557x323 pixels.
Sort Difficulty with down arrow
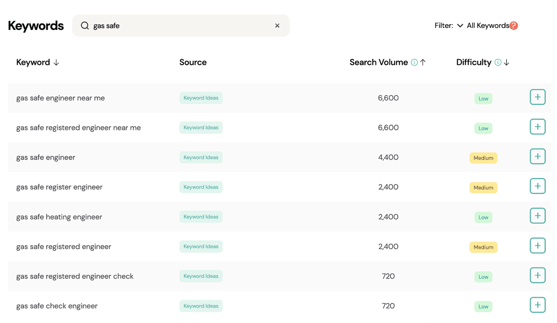coord(507,62)
